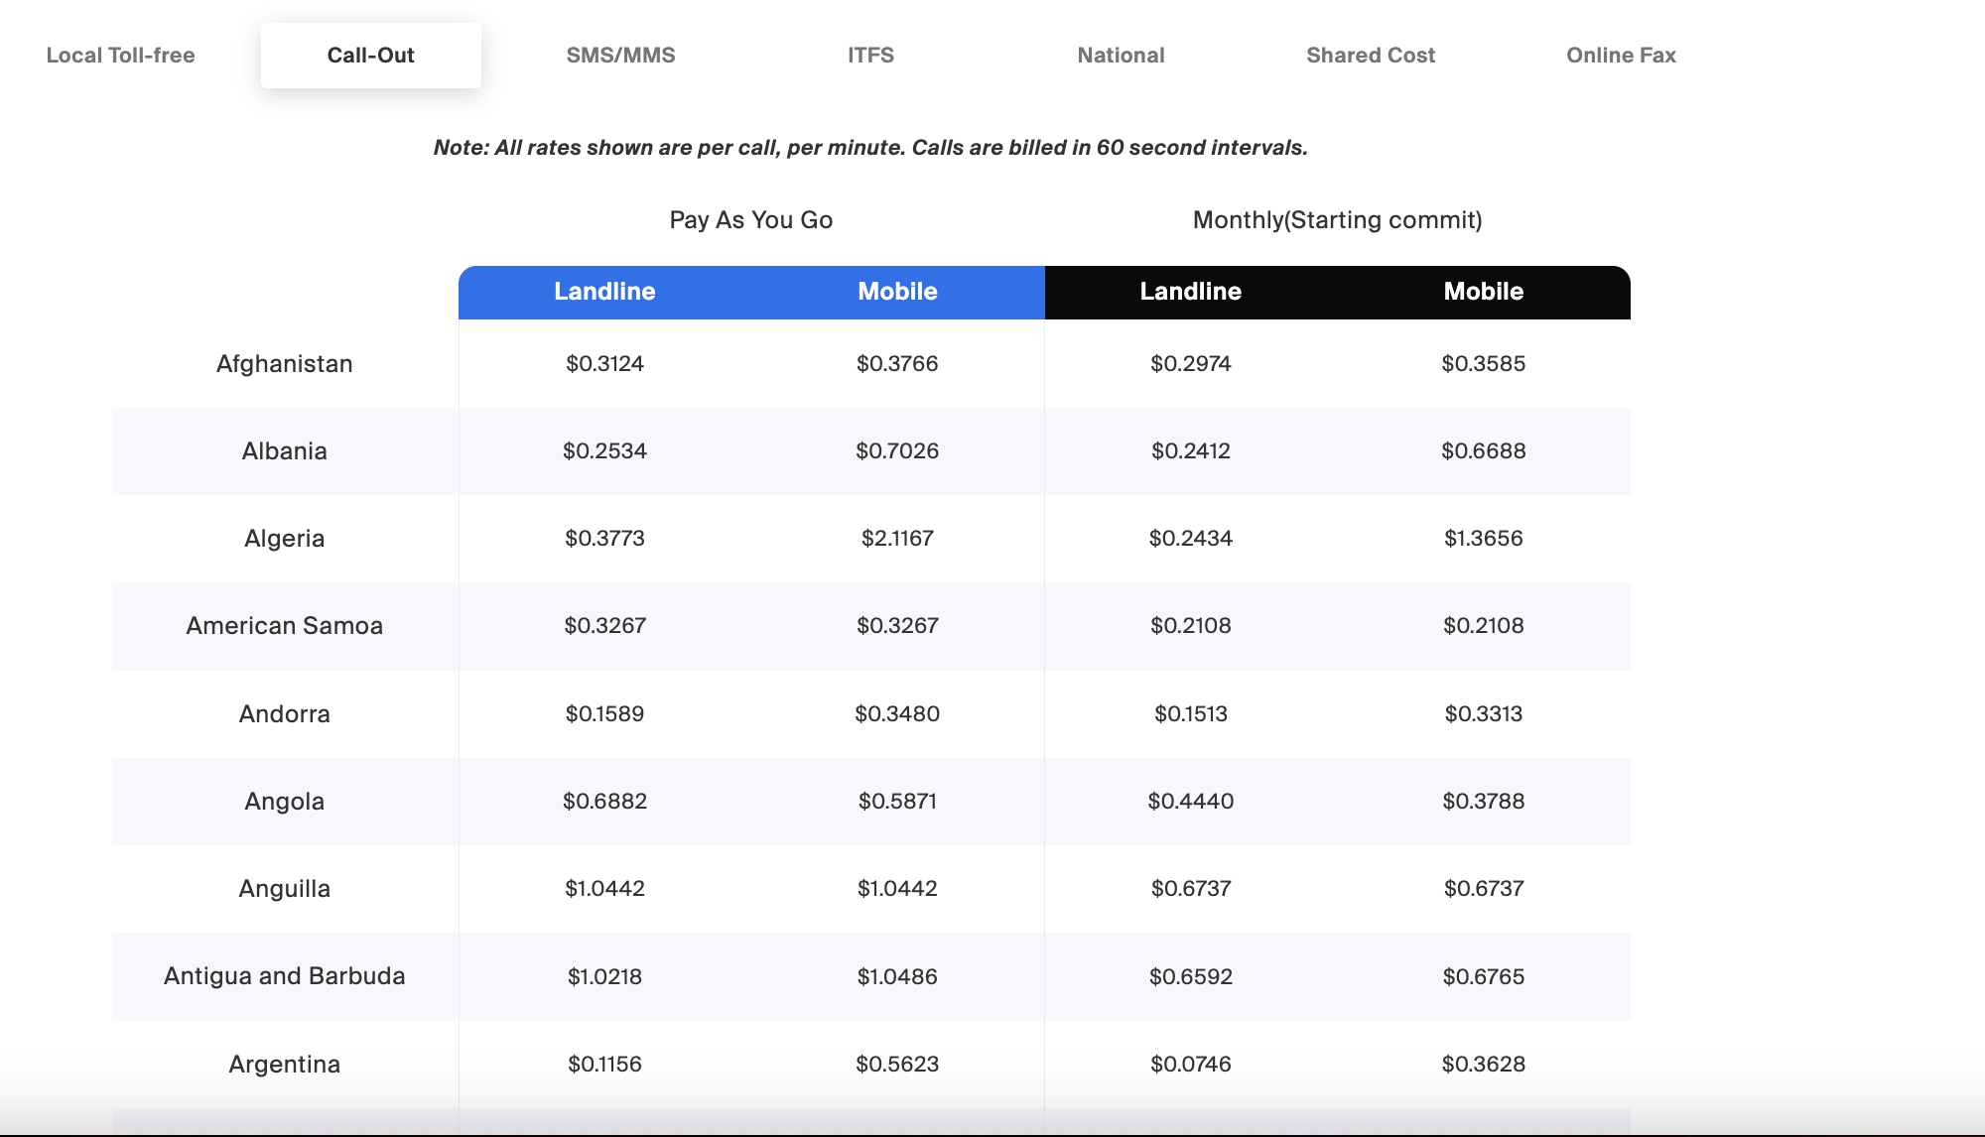Click Angola monthly mobile $0.3788

1484,802
